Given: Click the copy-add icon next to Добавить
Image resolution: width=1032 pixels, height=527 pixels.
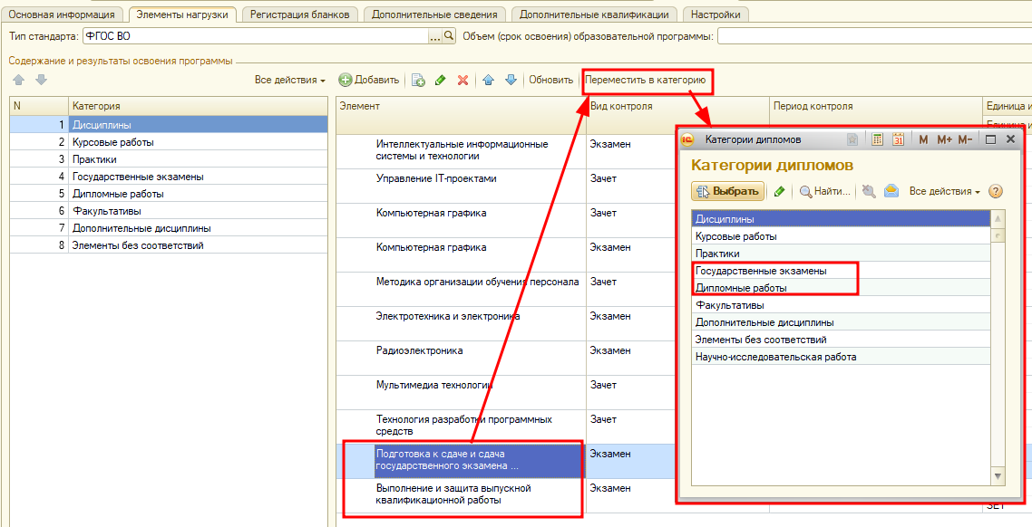Looking at the screenshot, I should point(418,80).
